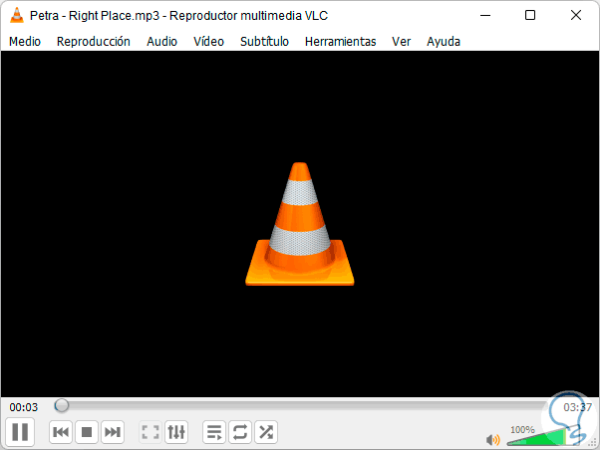Click the elapsed time 00:03

click(24, 407)
